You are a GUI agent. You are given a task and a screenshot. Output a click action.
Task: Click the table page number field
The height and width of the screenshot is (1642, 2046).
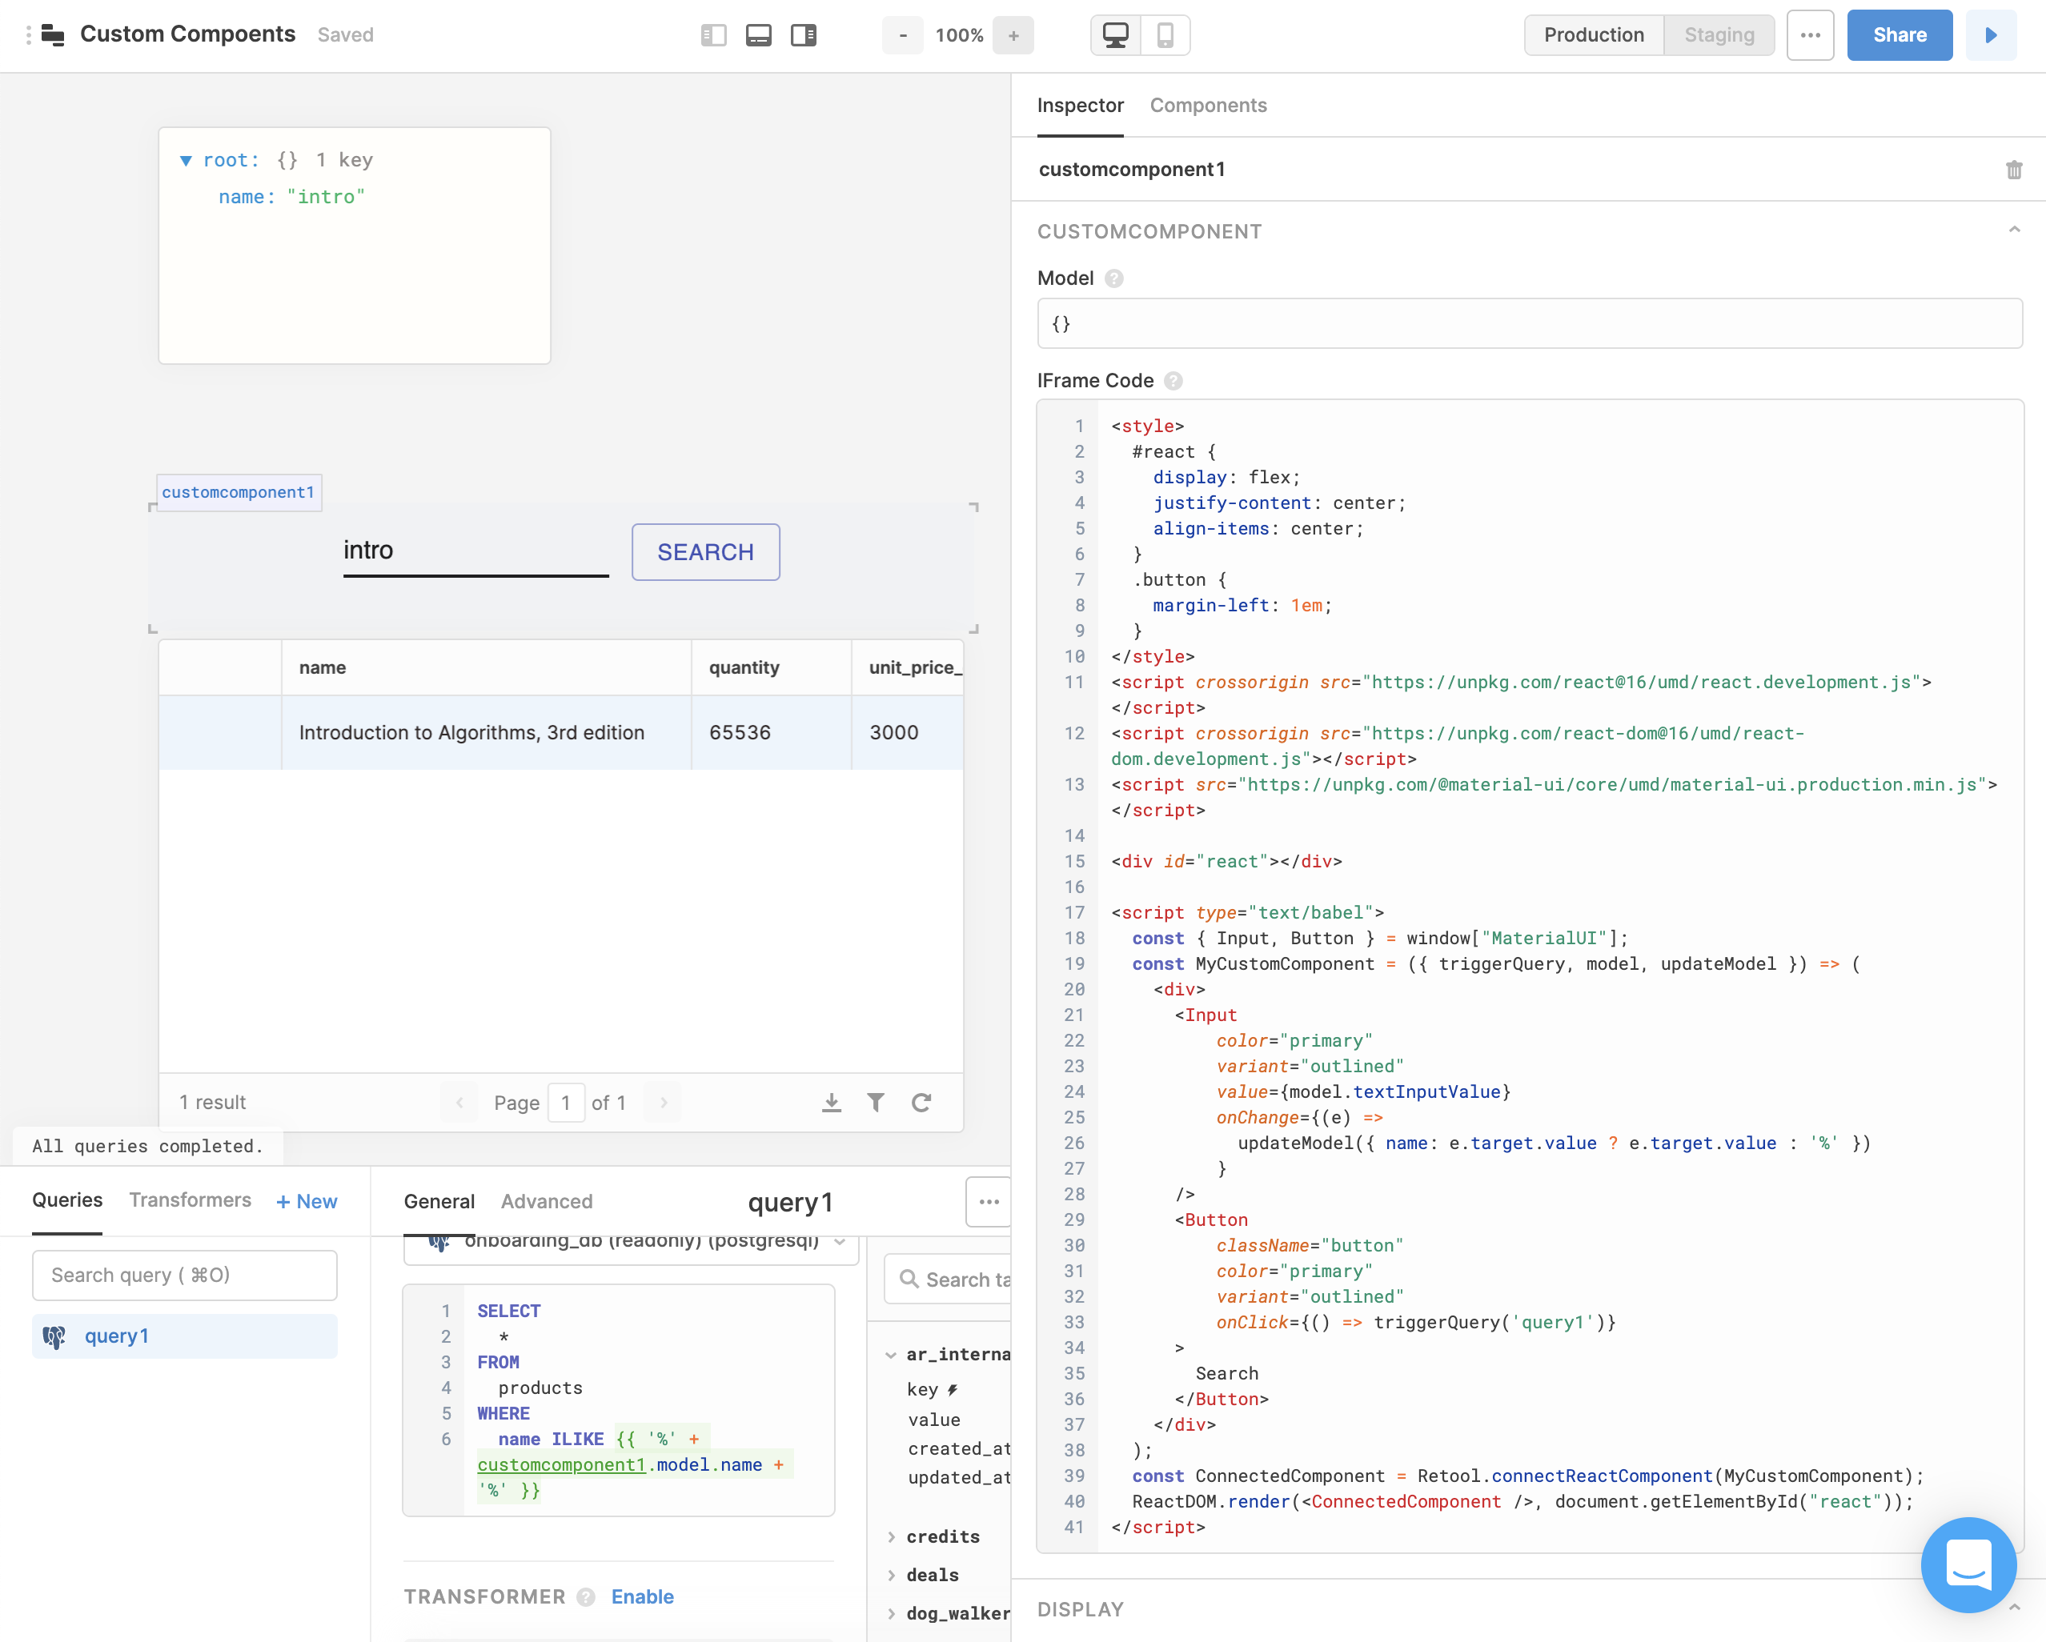tap(566, 1102)
